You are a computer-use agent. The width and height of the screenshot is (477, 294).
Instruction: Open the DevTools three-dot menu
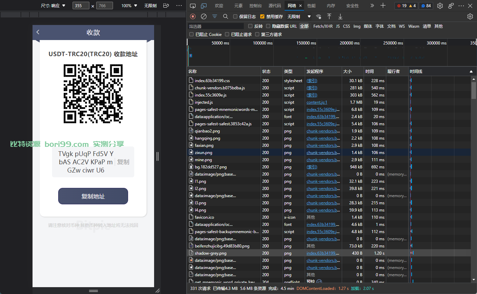coord(462,6)
